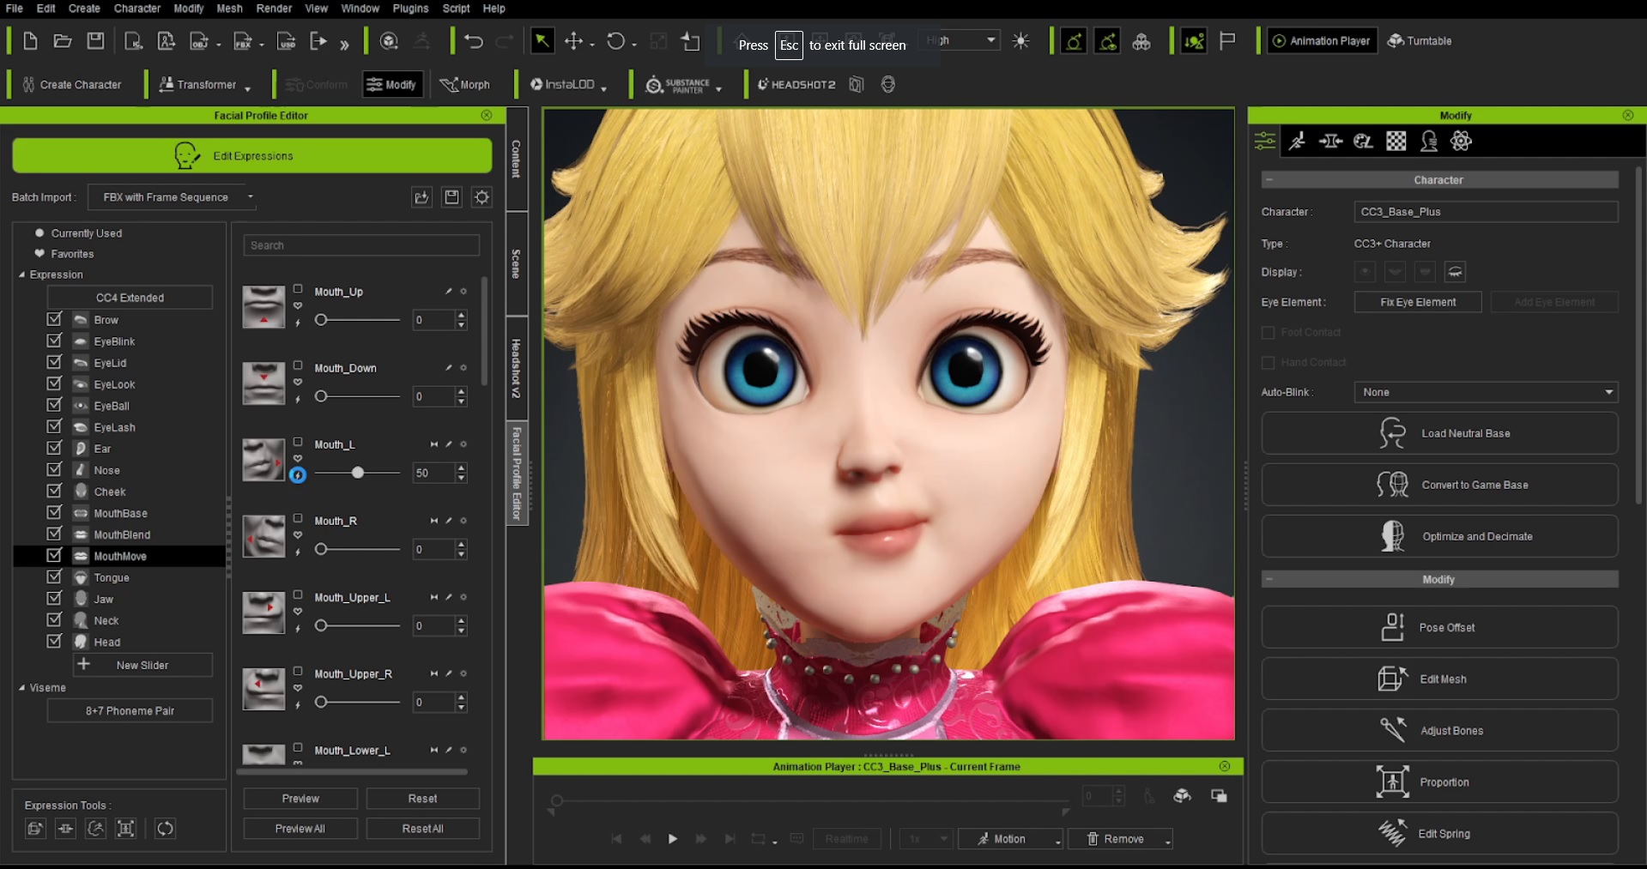The width and height of the screenshot is (1647, 869).
Task: Check the Mouth_L slider checkbox
Action: point(298,442)
